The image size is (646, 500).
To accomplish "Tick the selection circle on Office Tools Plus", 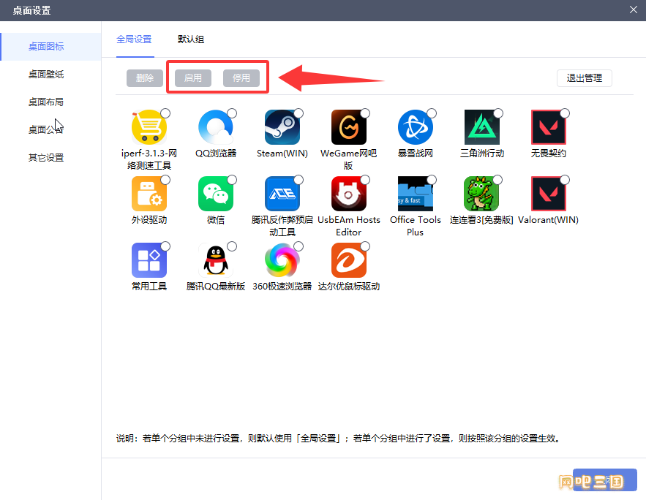I will coord(432,180).
